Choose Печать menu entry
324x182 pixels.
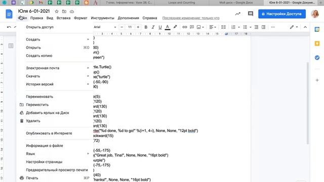[x=55, y=178]
